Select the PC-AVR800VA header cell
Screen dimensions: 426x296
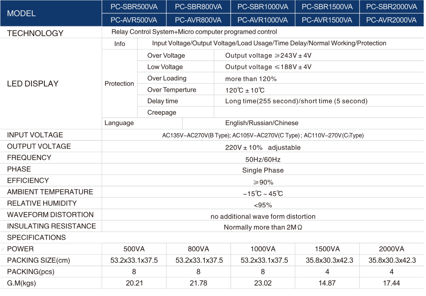coord(198,20)
